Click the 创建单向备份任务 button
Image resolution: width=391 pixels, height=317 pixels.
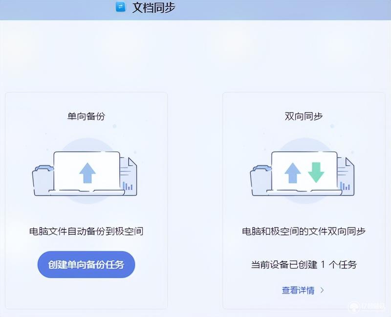pyautogui.click(x=87, y=265)
